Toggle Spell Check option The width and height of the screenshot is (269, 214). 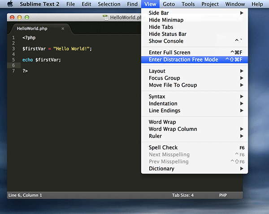pos(163,147)
